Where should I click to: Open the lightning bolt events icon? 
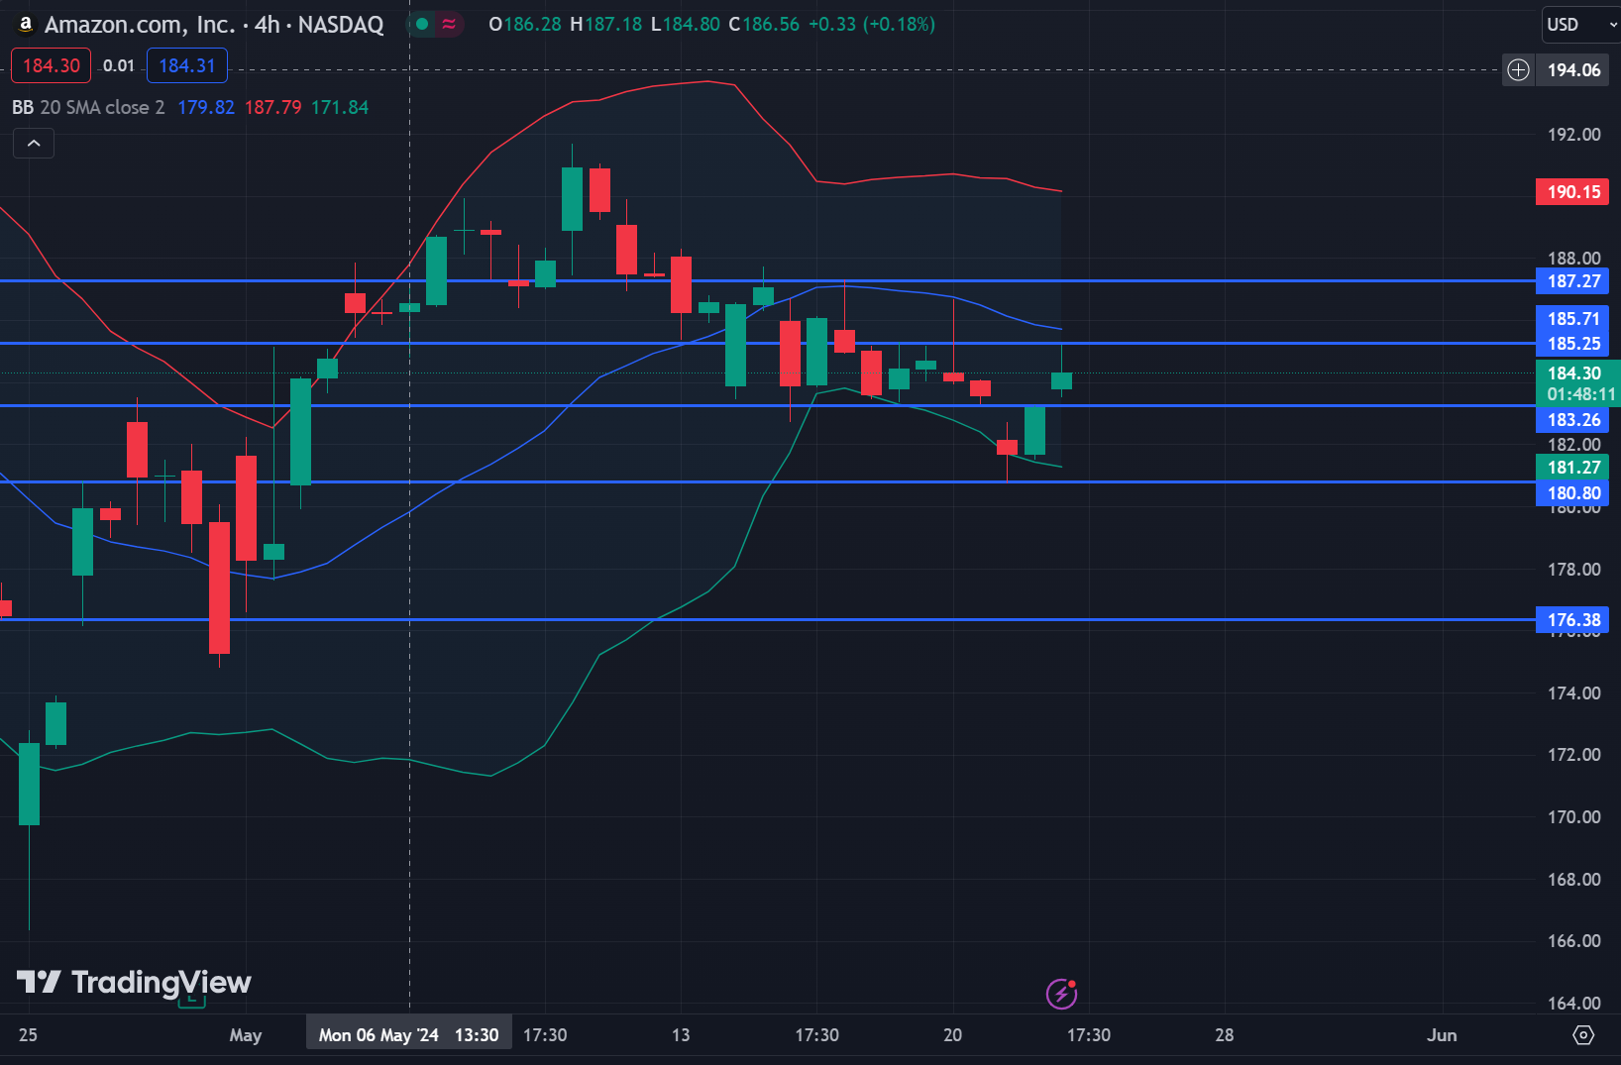(1061, 993)
